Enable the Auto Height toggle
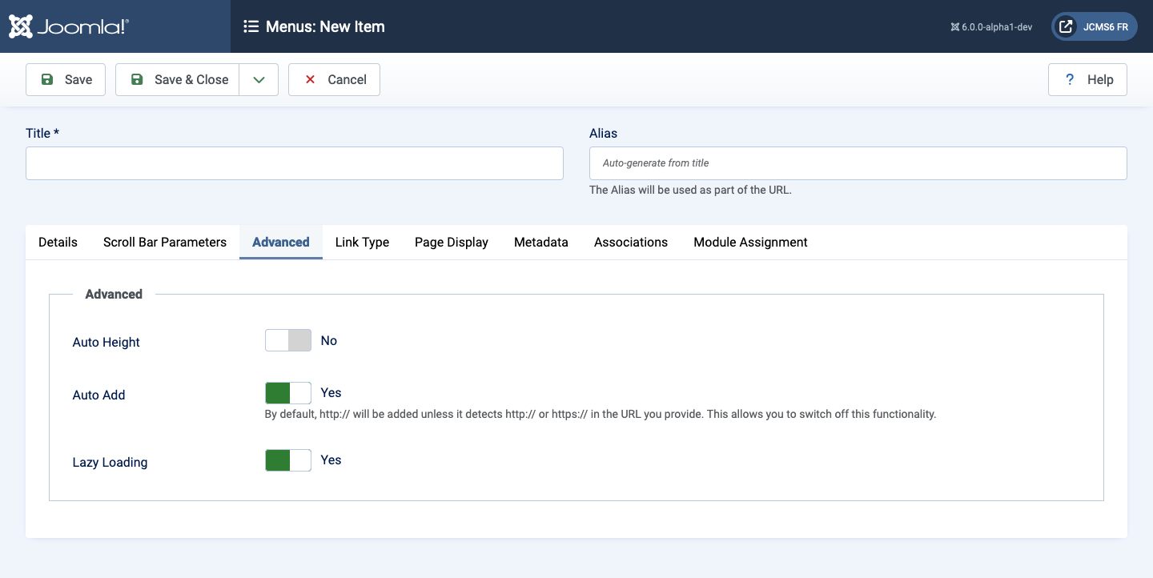The image size is (1153, 578). (x=288, y=340)
